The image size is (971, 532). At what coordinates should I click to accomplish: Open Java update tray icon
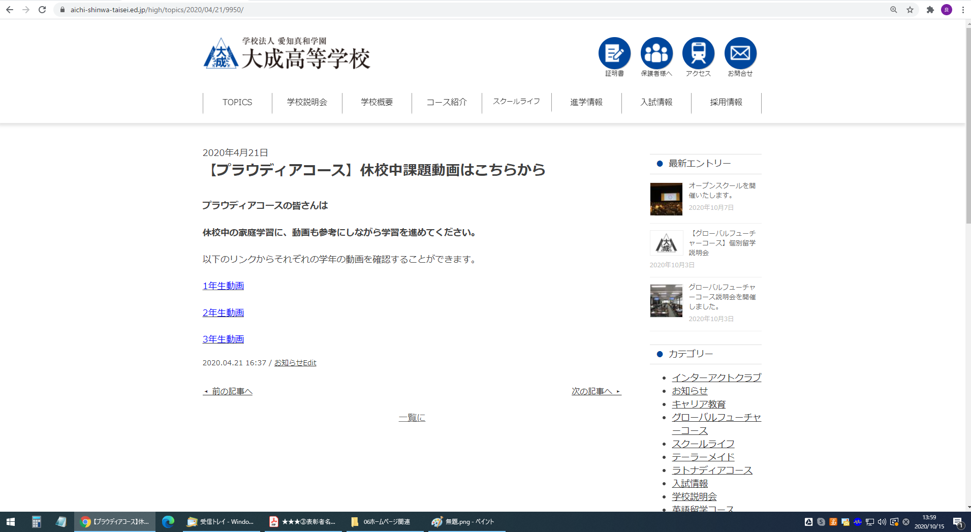tap(833, 522)
